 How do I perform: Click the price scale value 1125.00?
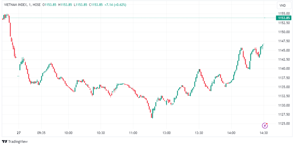284,123
